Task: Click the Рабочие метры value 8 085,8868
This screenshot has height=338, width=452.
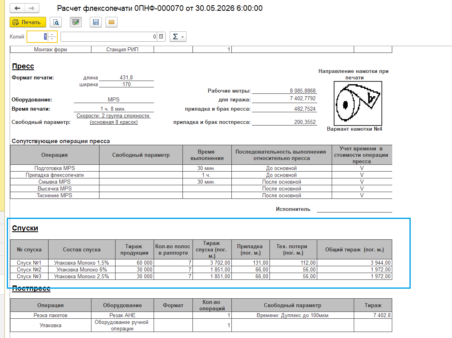Action: tap(302, 91)
